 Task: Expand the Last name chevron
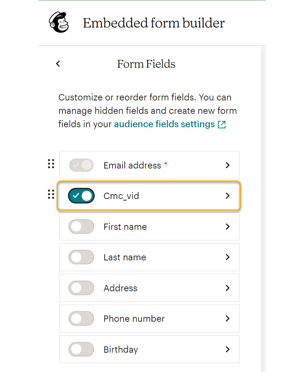click(x=228, y=257)
